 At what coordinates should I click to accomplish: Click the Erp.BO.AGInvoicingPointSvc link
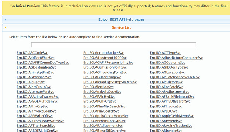pyautogui.click(x=105, y=72)
